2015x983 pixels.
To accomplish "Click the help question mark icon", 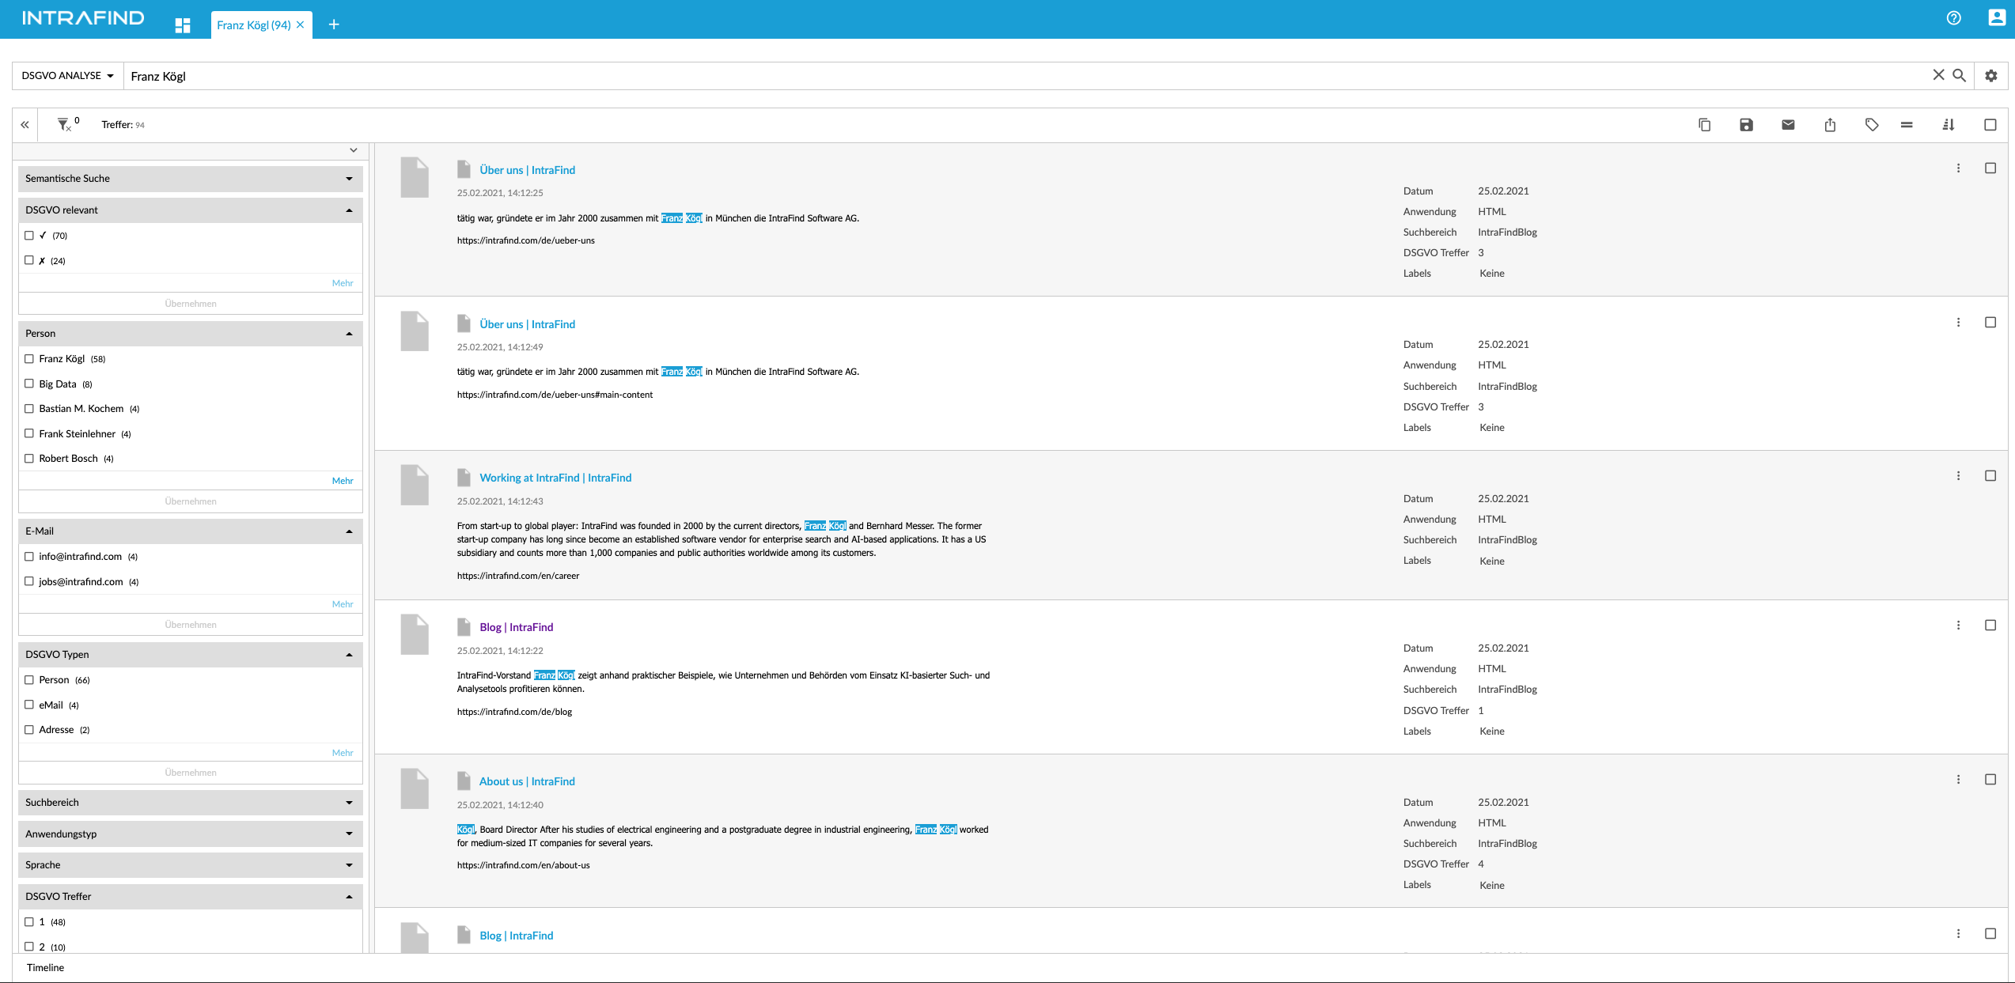I will coord(1953,18).
